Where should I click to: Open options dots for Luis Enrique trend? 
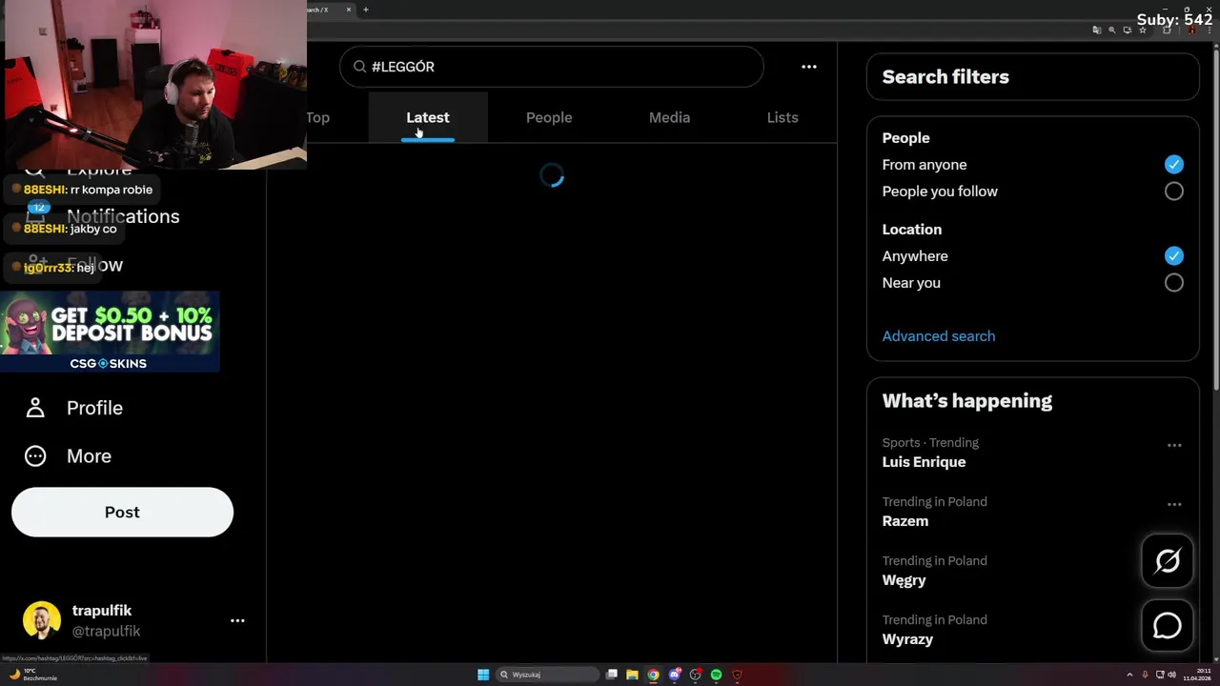1174,445
